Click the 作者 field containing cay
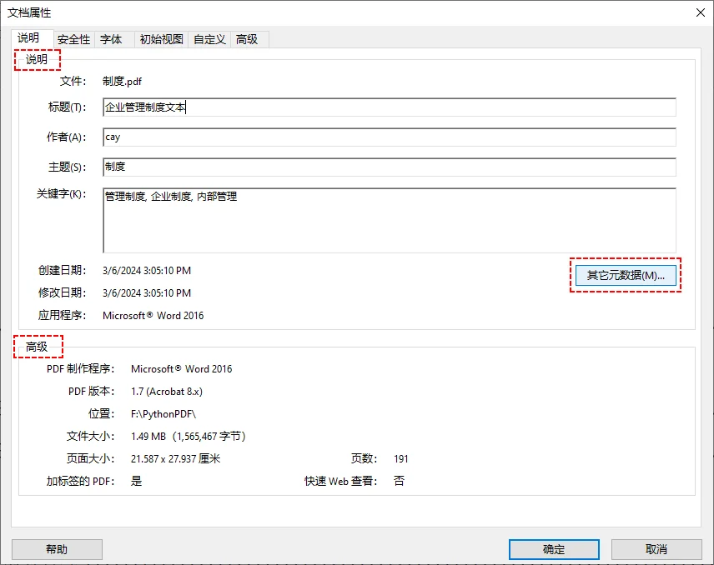The image size is (714, 565). point(390,137)
